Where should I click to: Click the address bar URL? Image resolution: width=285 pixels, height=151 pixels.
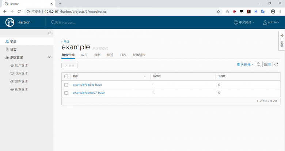click(x=76, y=12)
